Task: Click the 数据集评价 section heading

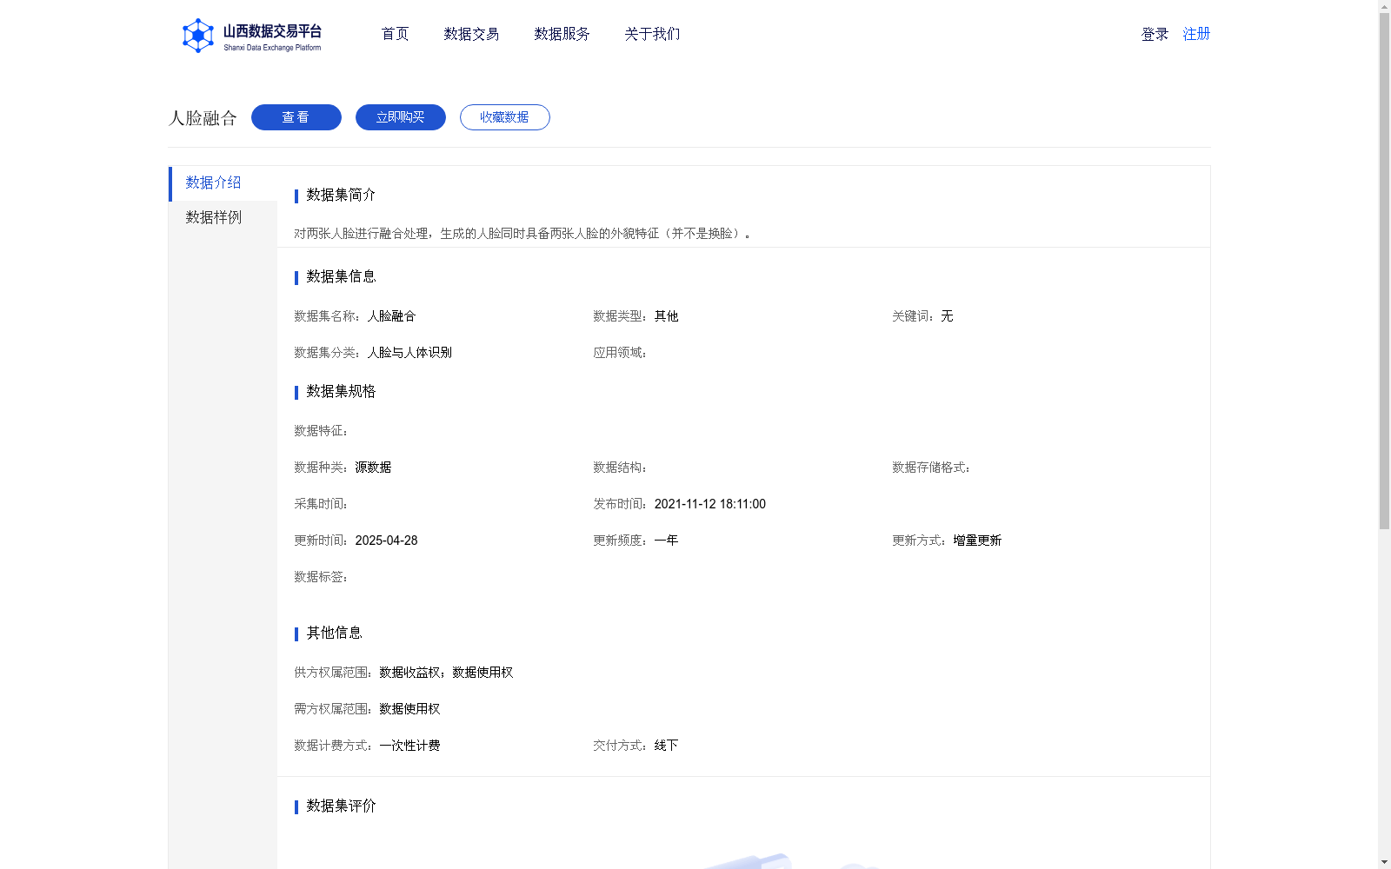Action: coord(341,806)
